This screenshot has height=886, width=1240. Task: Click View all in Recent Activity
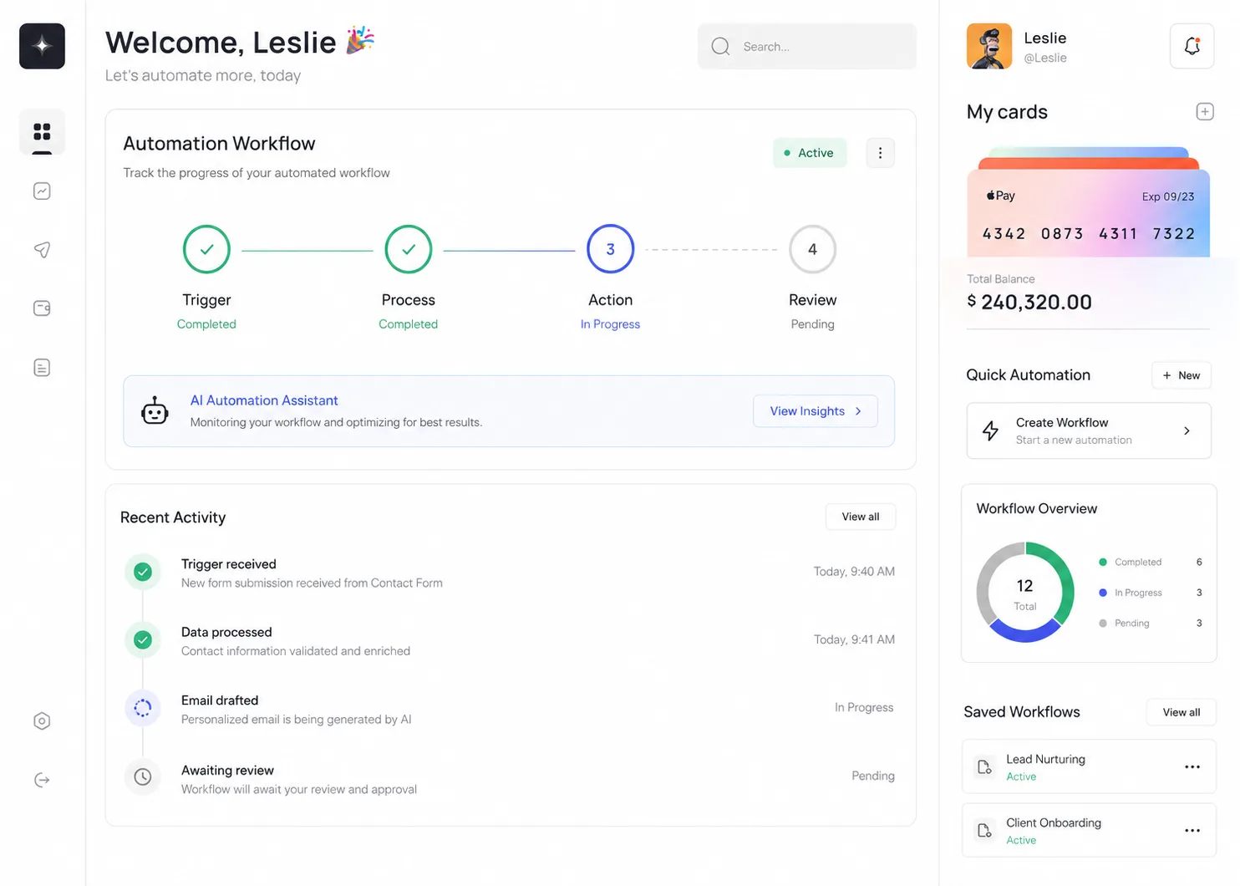(861, 517)
